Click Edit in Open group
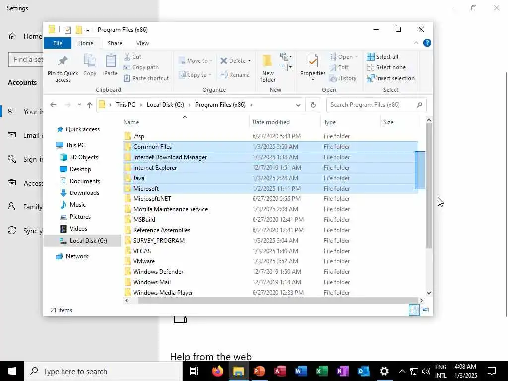 (339, 67)
